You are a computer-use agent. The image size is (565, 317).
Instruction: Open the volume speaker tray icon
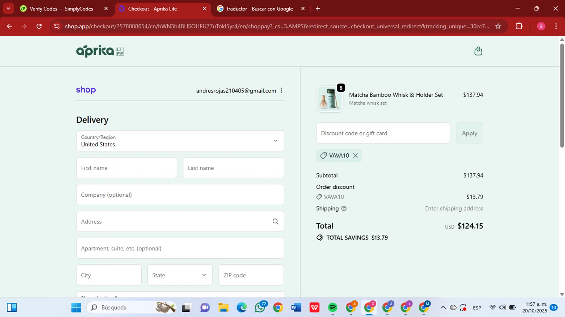pyautogui.click(x=502, y=308)
